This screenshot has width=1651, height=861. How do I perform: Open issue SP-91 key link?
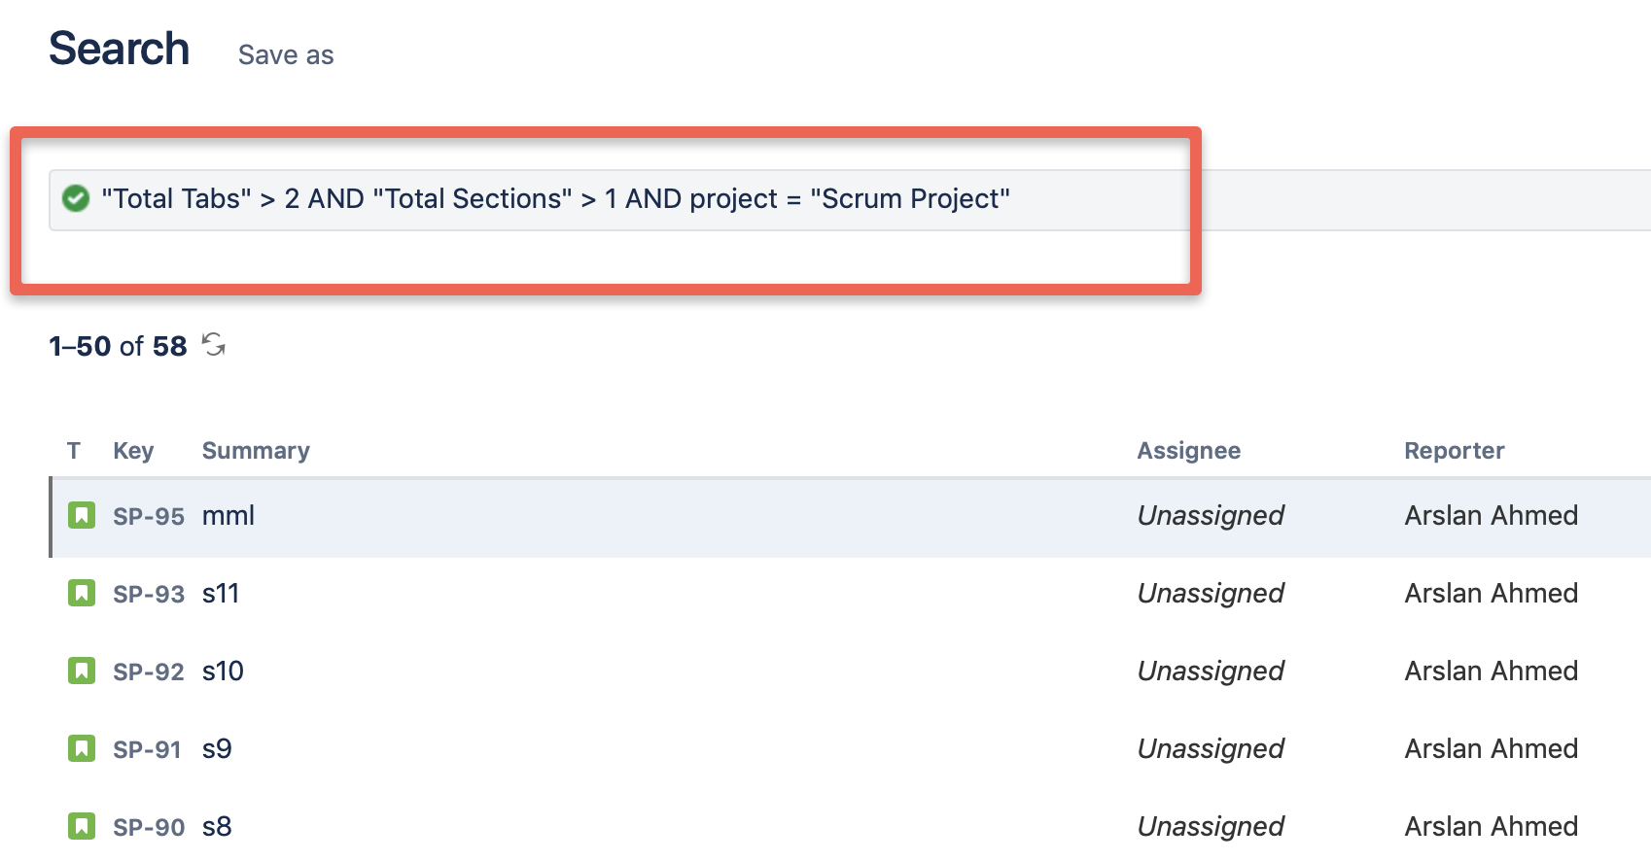pos(147,749)
